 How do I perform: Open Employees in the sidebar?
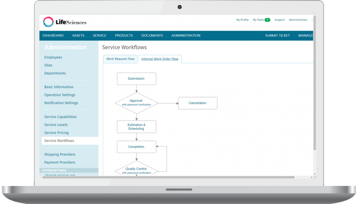(53, 57)
